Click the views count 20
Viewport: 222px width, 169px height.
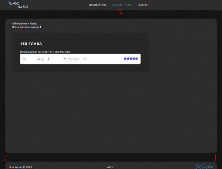(42, 60)
